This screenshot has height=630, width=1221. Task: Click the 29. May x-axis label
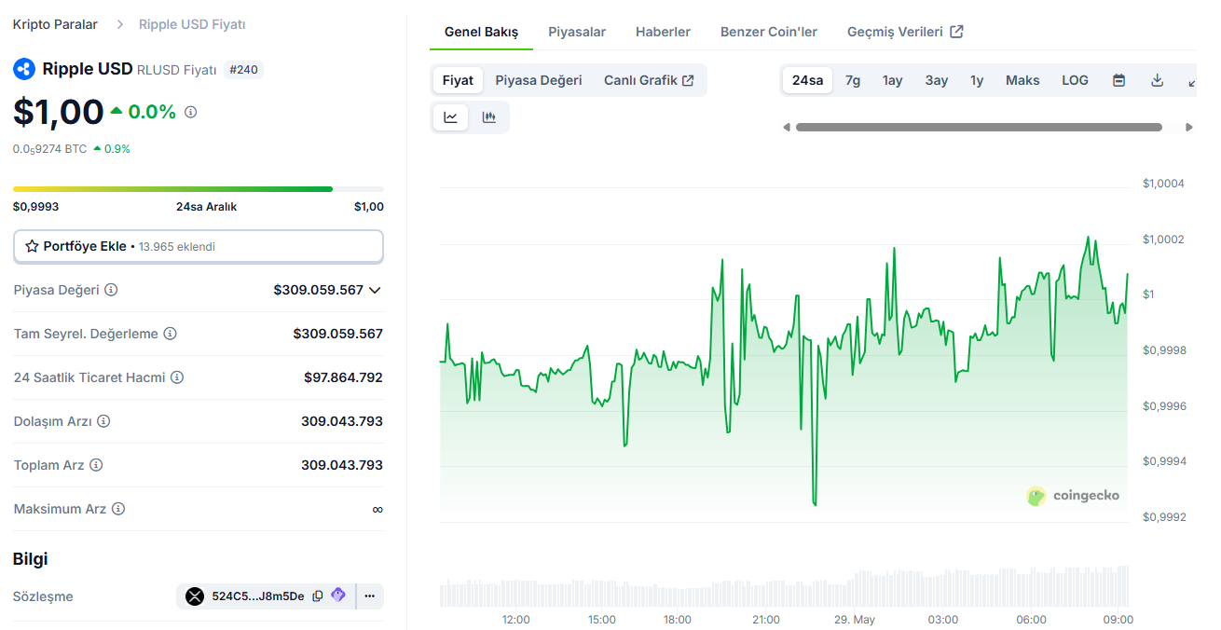855,620
